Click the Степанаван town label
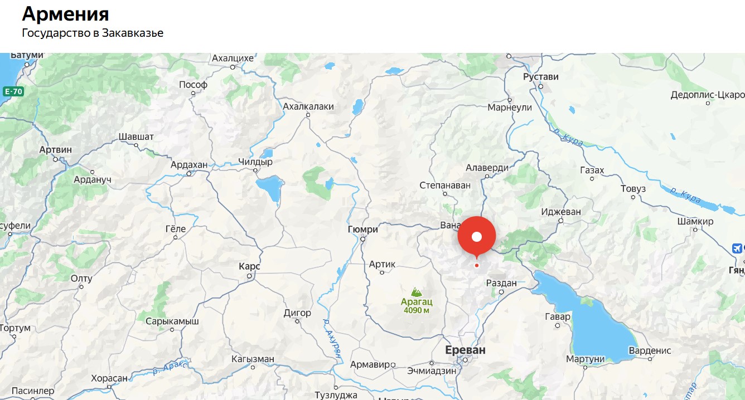Screen dimensions: 745x400 445,185
